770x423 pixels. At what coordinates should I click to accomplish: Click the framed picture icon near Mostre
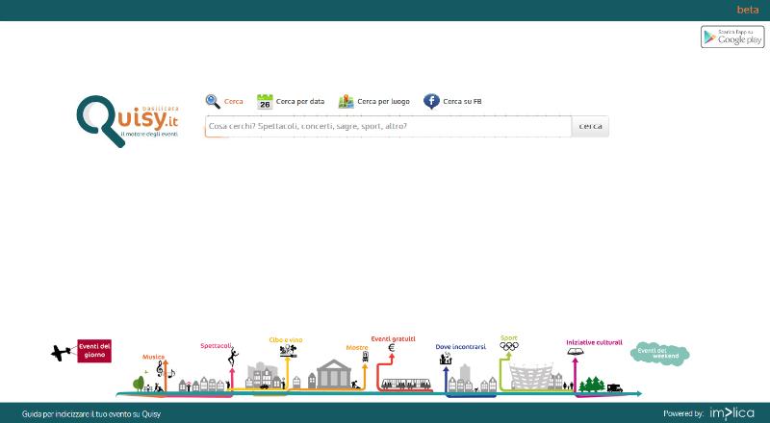point(365,357)
